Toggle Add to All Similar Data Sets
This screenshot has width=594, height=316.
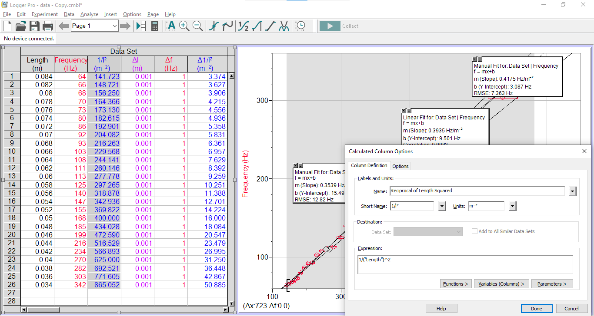click(x=475, y=231)
